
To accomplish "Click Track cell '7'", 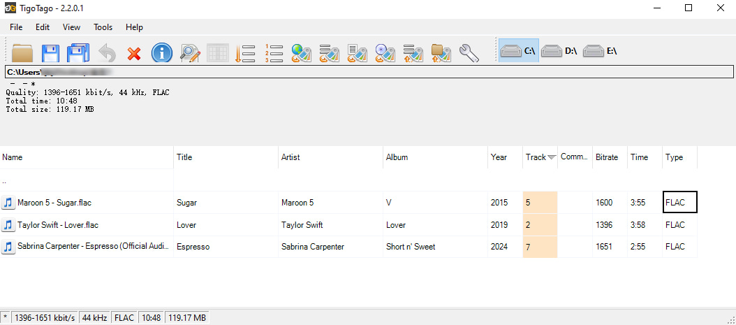I will (x=540, y=247).
